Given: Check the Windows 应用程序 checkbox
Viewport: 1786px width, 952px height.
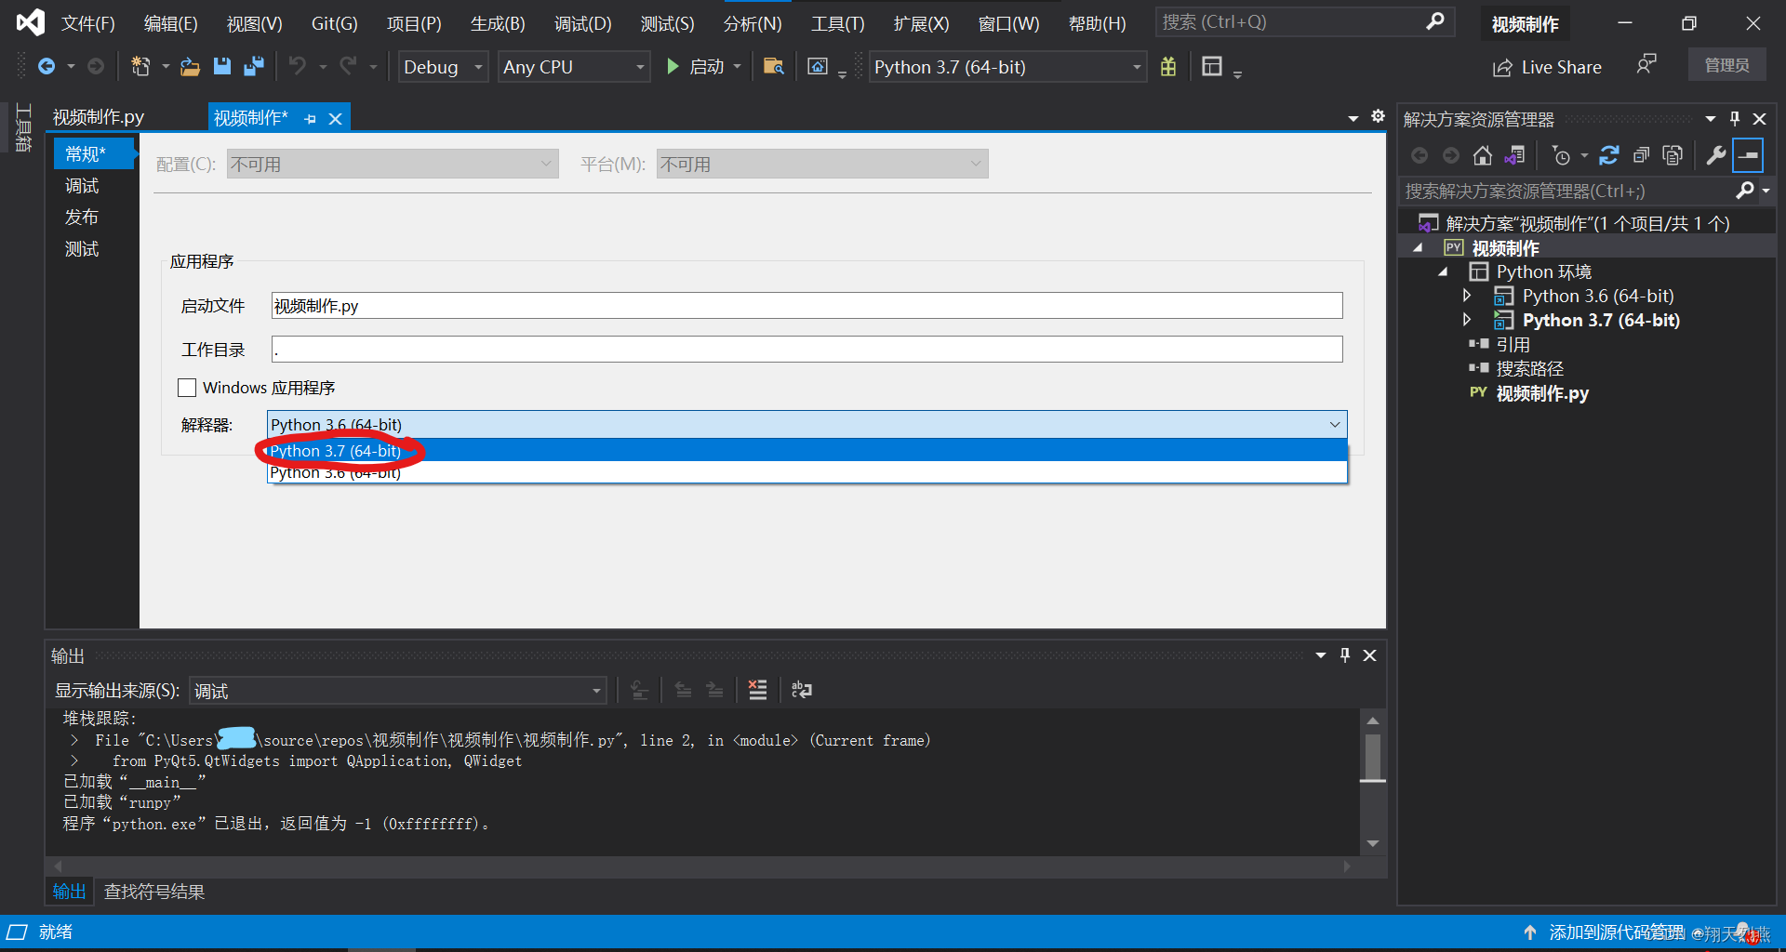Looking at the screenshot, I should (187, 388).
